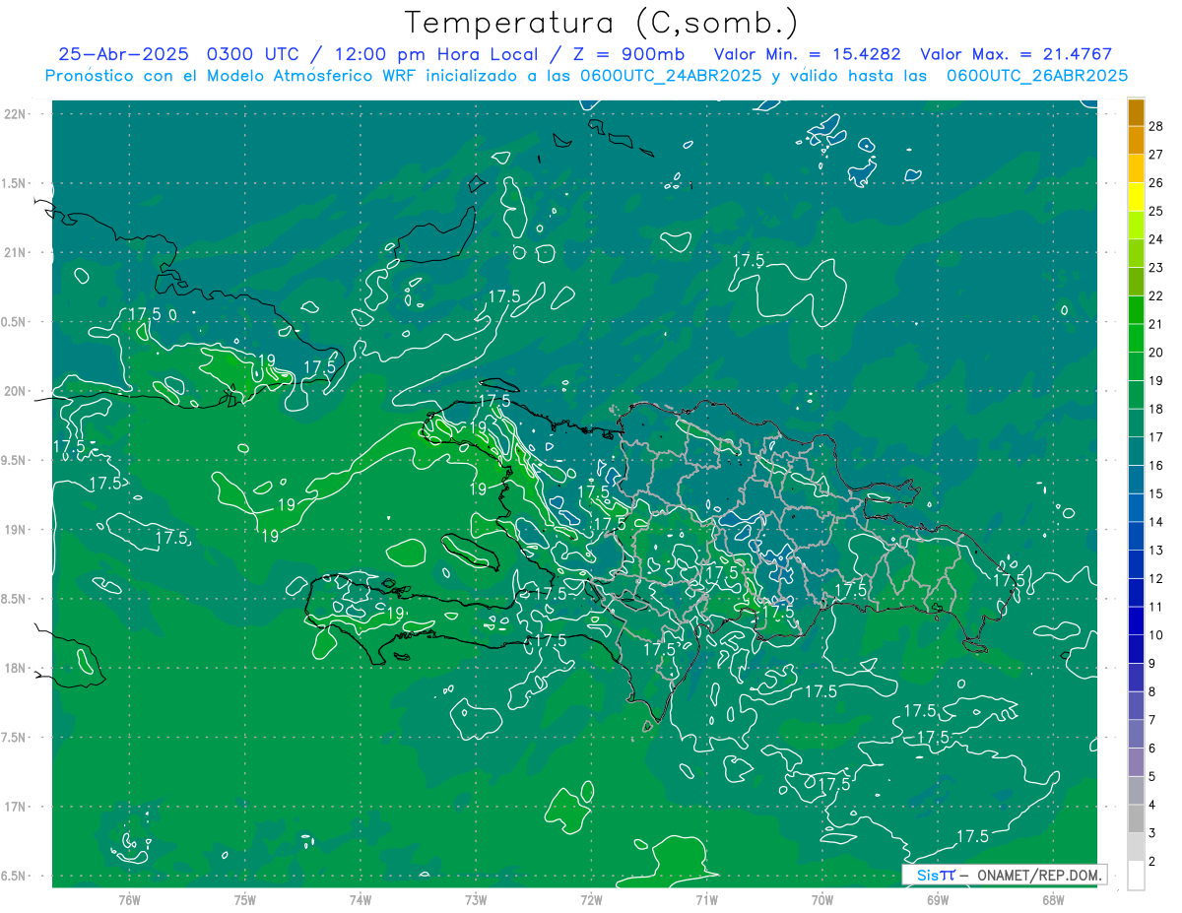Click the colorbar label "9"
1182x913 pixels.
point(1153,664)
